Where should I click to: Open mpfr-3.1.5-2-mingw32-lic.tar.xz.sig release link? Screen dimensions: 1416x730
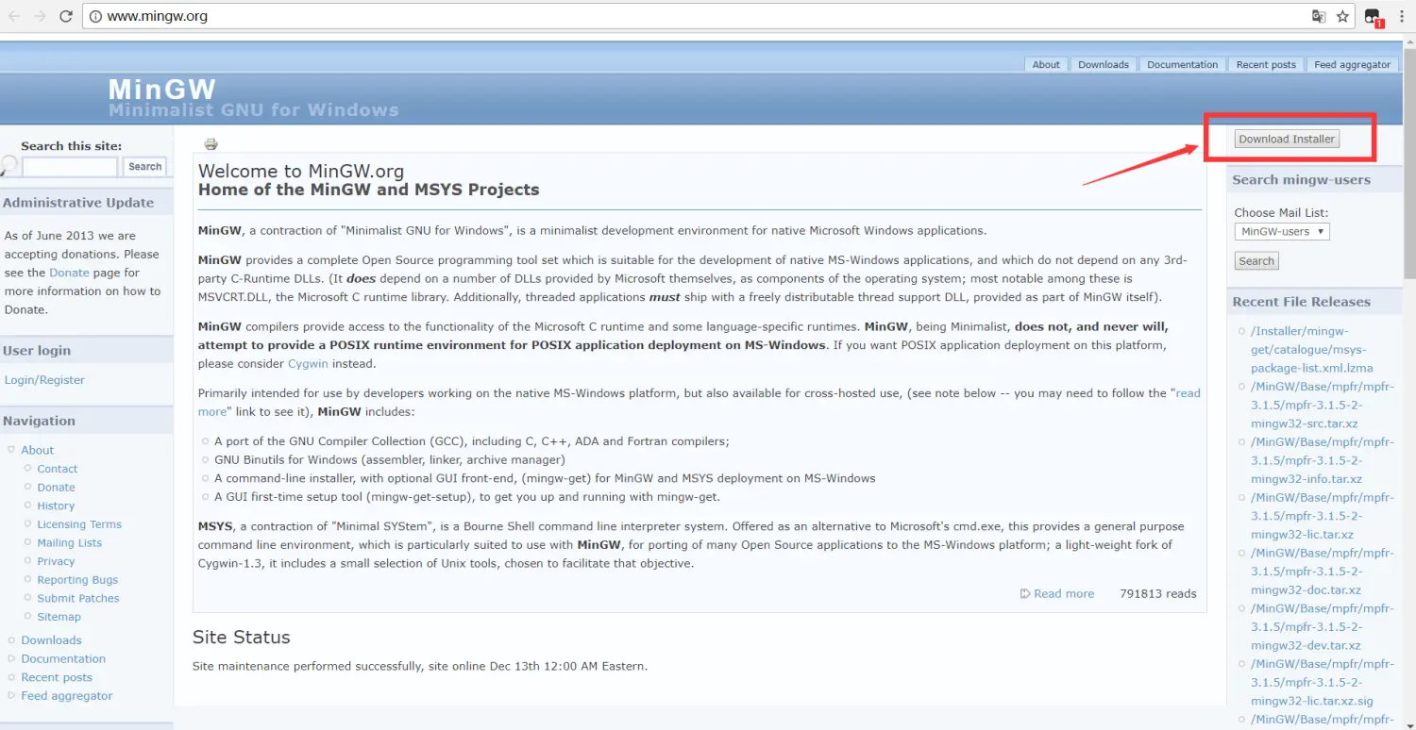pos(1322,682)
